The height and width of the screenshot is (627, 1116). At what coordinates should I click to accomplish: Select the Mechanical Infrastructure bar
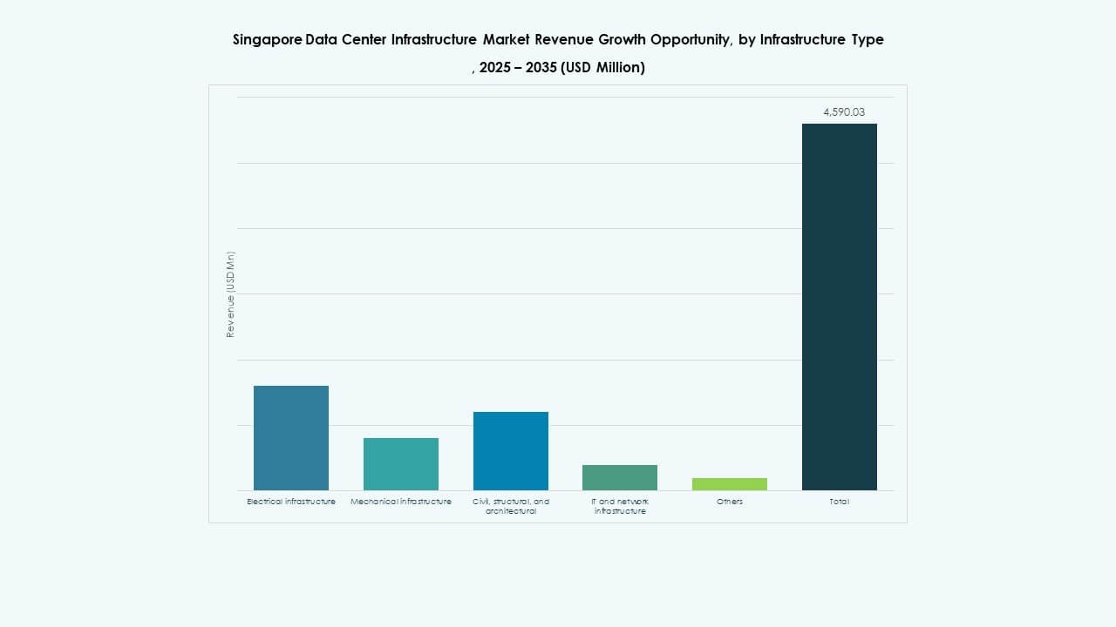pyautogui.click(x=399, y=463)
